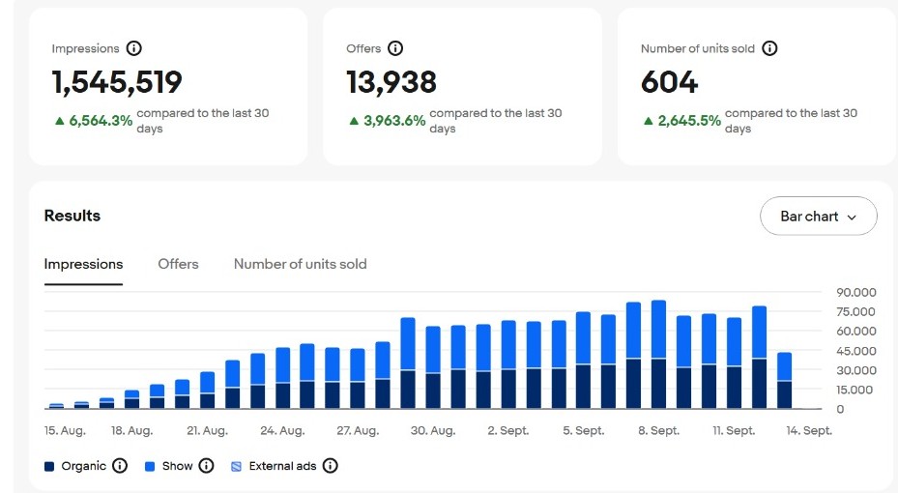Click the 21. Aug. axis label
The image size is (898, 493).
207,430
